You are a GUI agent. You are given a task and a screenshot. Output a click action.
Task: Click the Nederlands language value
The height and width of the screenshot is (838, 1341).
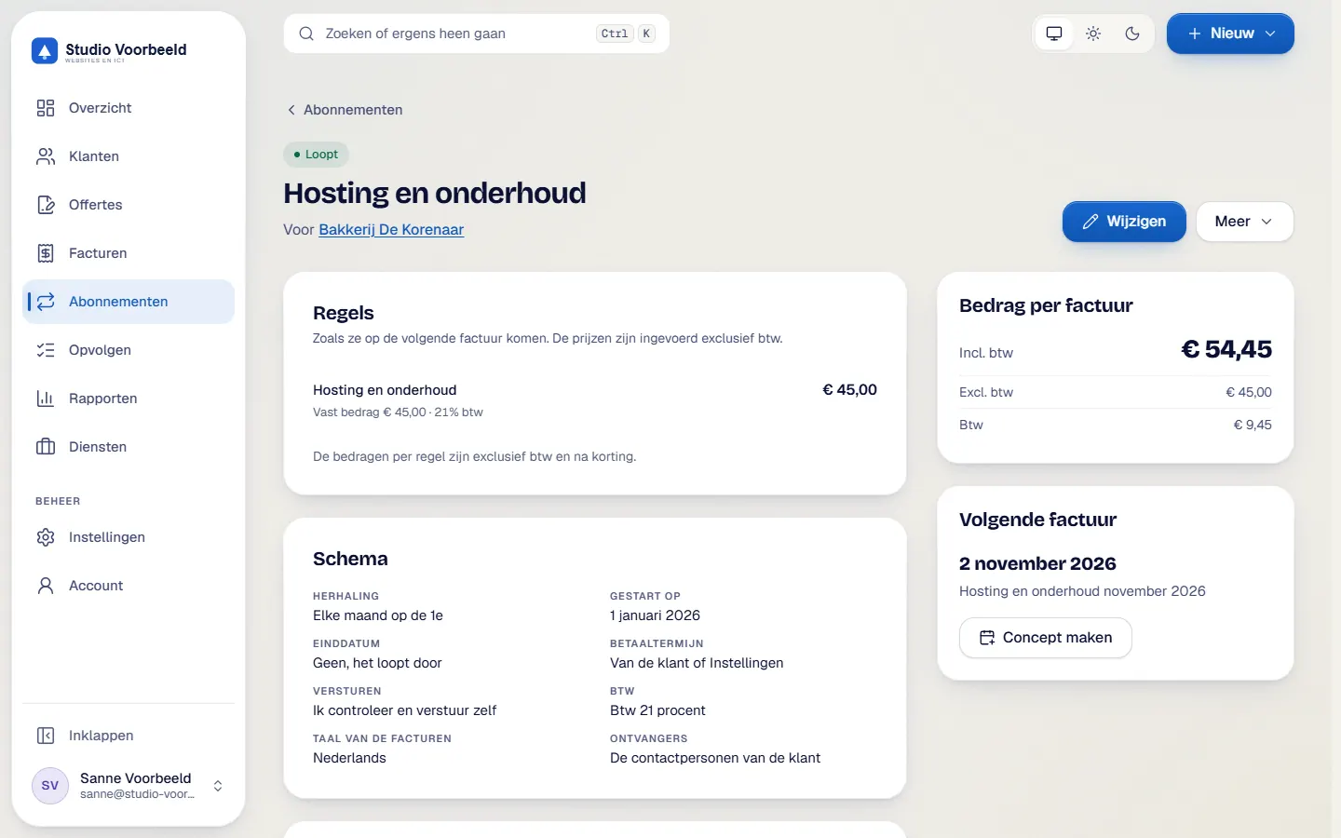[x=349, y=758]
